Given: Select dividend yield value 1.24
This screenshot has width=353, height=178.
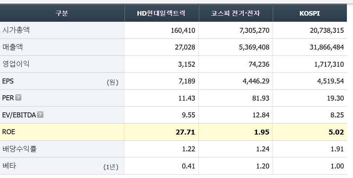Looking at the screenshot, I should [263, 149].
